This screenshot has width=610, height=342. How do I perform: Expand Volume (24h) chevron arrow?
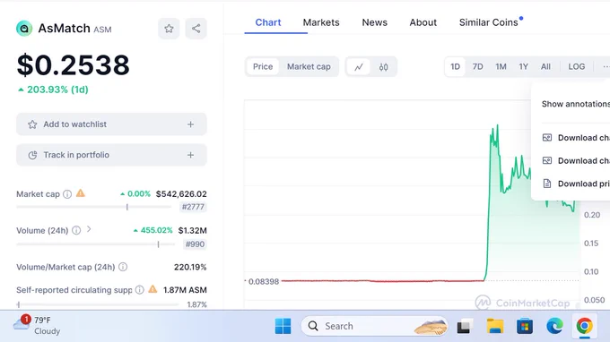[89, 229]
